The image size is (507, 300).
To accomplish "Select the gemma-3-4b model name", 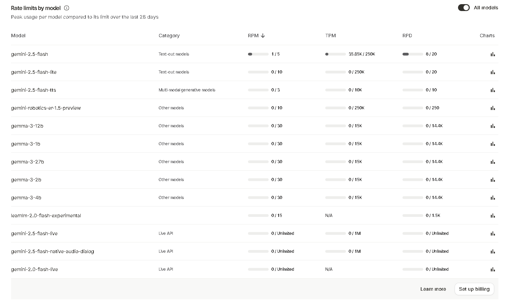I will coord(26,198).
